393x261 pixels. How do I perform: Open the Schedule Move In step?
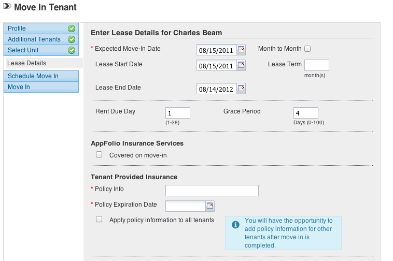(x=41, y=76)
